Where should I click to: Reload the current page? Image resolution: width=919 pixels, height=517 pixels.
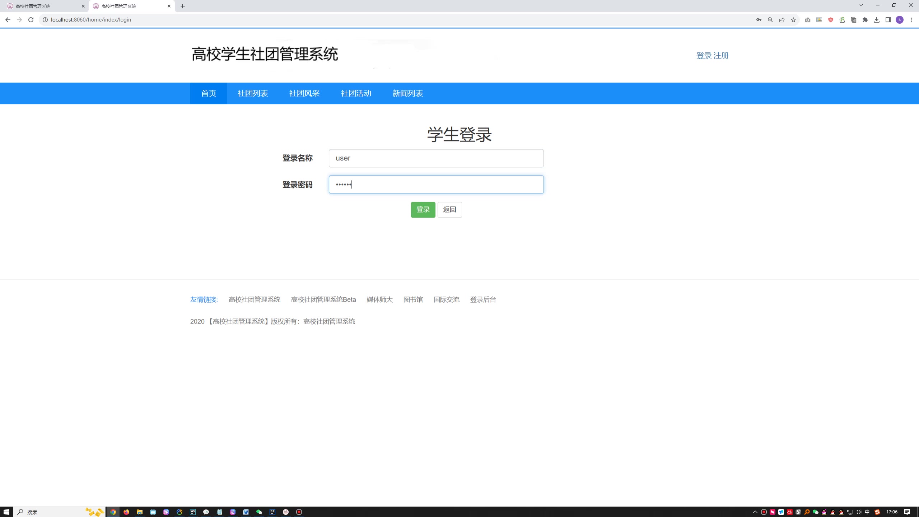click(x=31, y=20)
